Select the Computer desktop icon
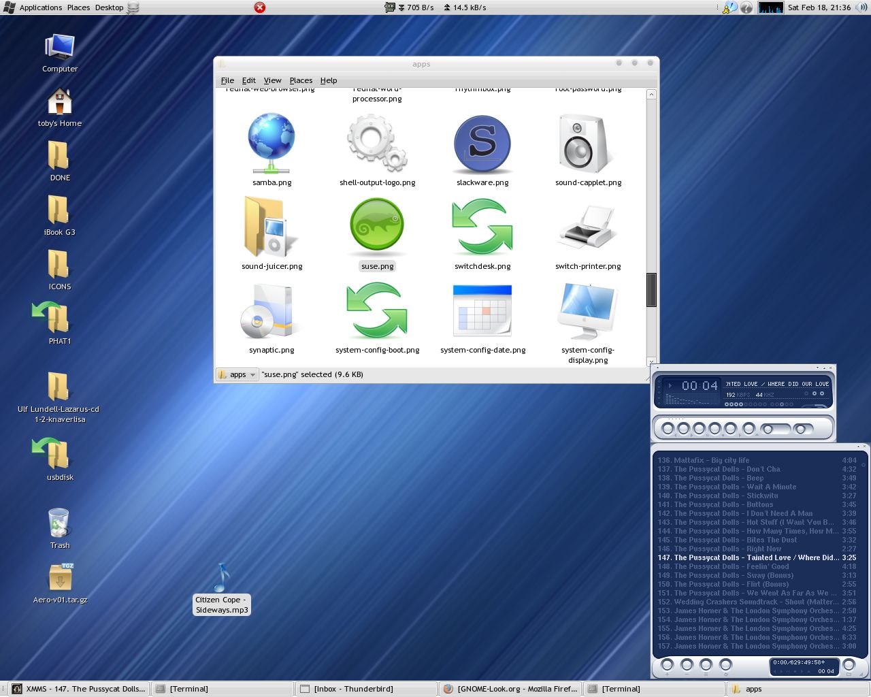This screenshot has height=697, width=871. (60, 48)
